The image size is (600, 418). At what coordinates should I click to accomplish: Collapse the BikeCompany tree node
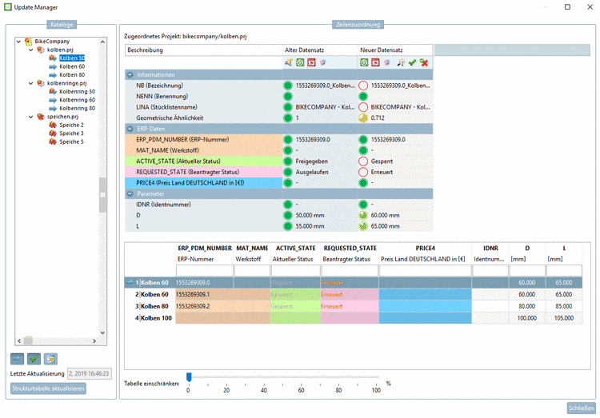click(18, 42)
